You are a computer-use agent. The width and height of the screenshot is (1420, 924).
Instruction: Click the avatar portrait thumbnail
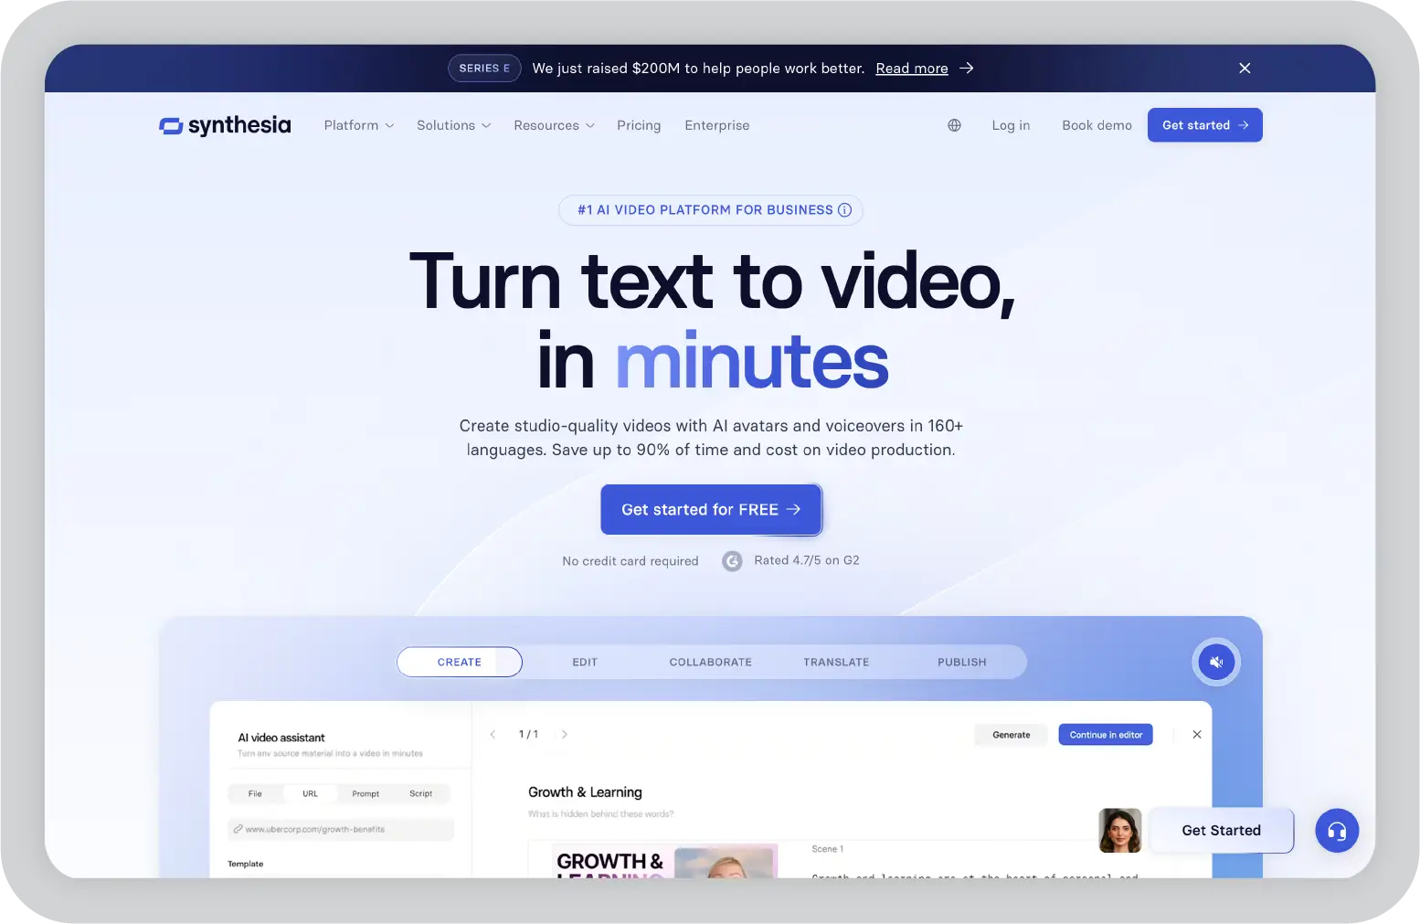(1120, 831)
